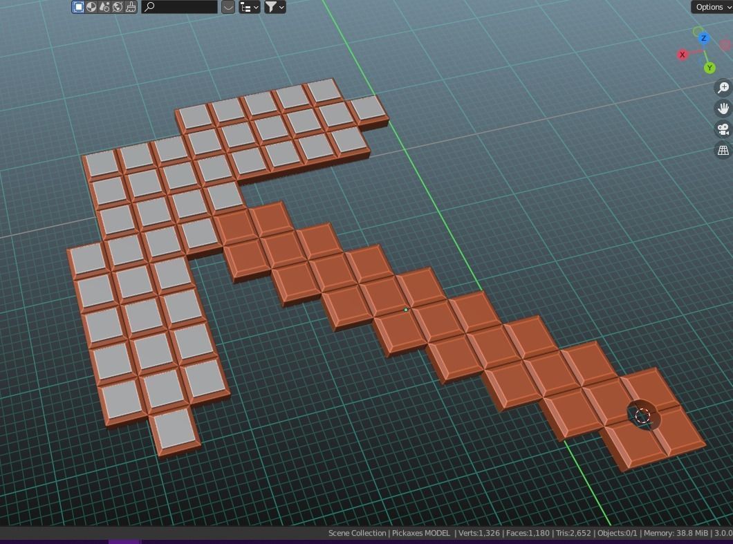This screenshot has width=733, height=544.
Task: Toggle perspective/orthographic grid button
Action: click(723, 151)
